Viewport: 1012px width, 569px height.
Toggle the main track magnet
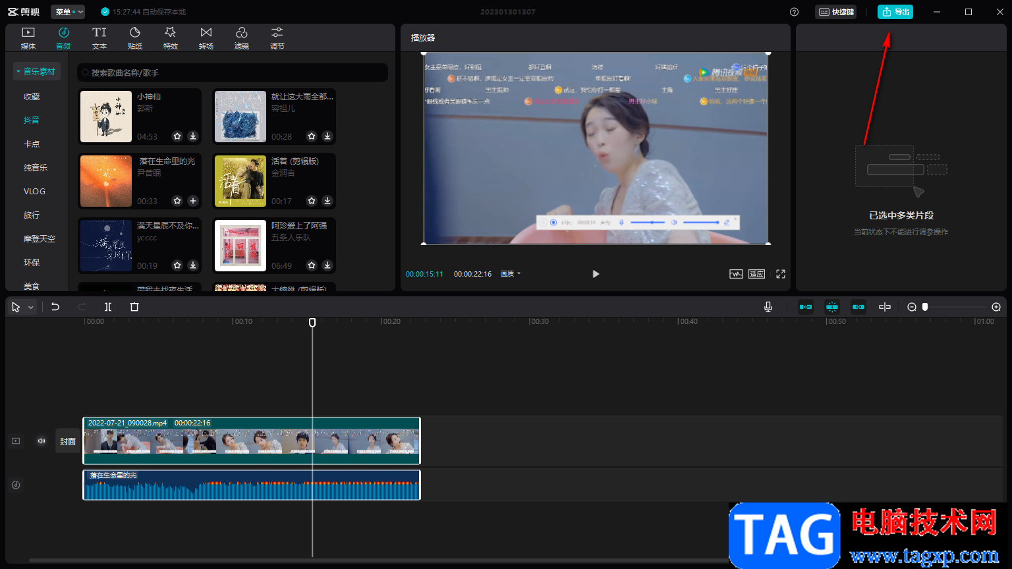(x=806, y=307)
